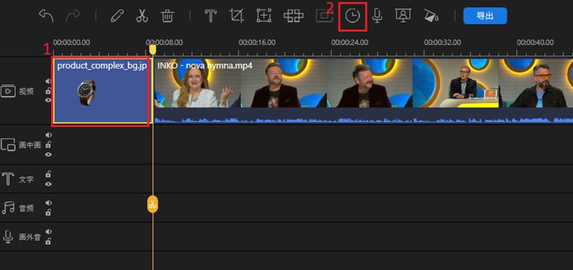This screenshot has width=573, height=270.
Task: Hide the 视频 track with eye icon
Action: [48, 100]
